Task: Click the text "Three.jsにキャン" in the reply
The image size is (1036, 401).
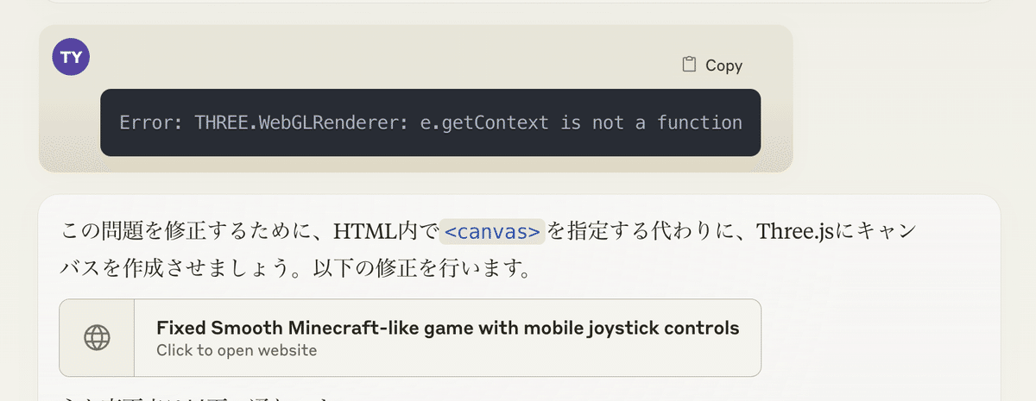Action: [x=835, y=232]
